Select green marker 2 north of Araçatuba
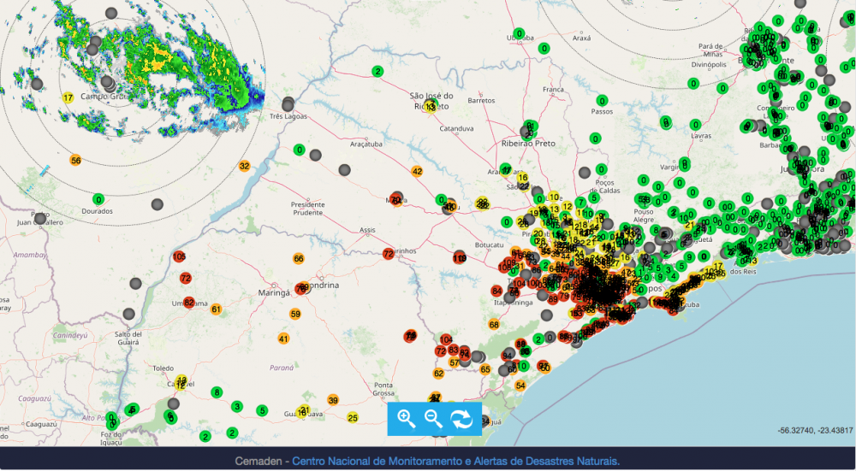The width and height of the screenshot is (856, 471). tap(377, 71)
